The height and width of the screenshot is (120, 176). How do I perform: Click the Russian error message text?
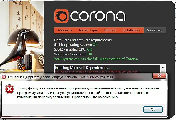(x=88, y=93)
